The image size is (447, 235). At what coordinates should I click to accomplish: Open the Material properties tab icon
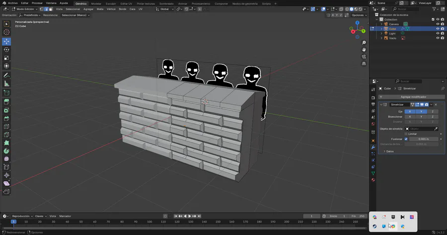[x=373, y=180]
